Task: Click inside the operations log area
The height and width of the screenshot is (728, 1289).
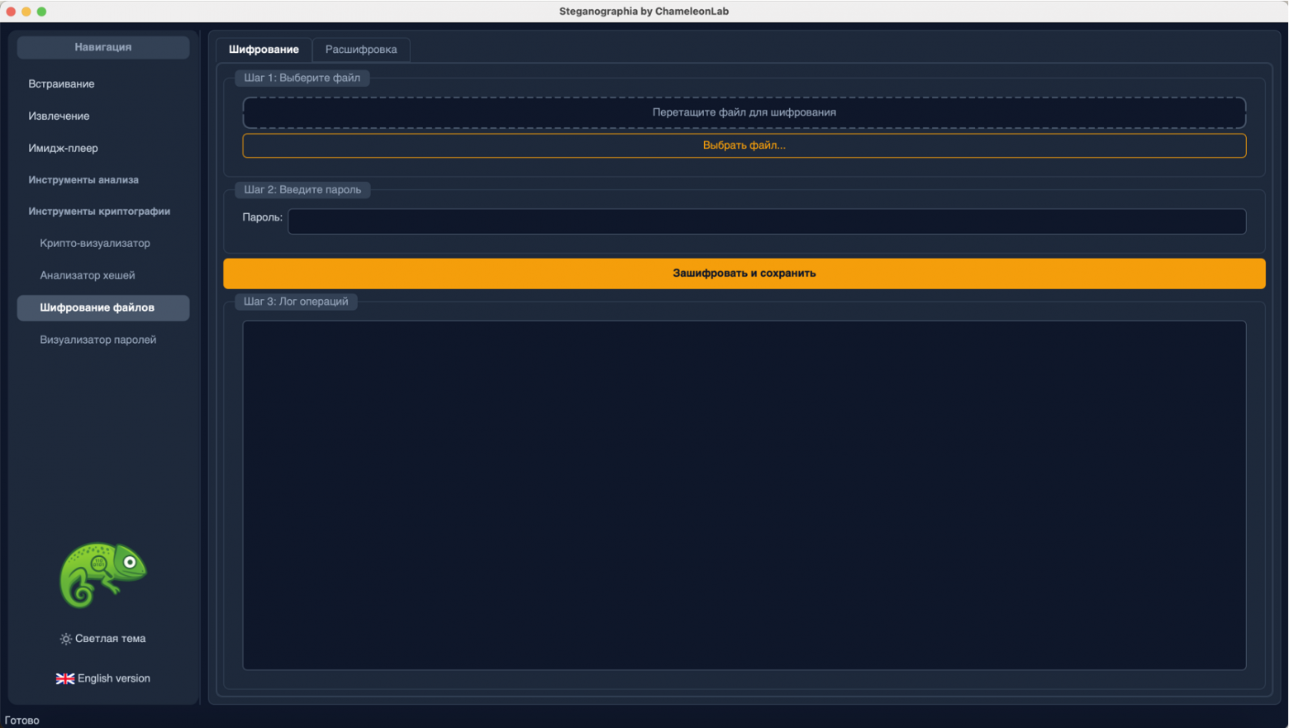Action: (x=744, y=495)
